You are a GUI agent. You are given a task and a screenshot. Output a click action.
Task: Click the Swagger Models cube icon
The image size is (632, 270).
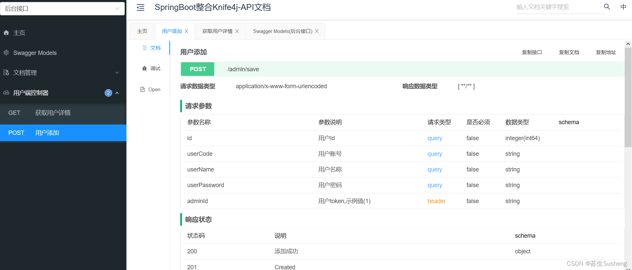(6, 53)
